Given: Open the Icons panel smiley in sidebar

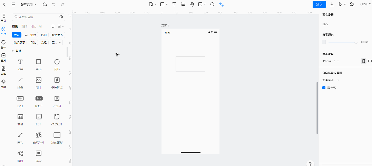Looking at the screenshot, I should pos(3,42).
